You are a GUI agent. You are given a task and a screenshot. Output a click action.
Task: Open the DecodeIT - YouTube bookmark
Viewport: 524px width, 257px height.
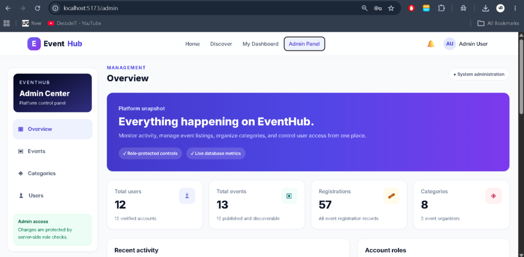74,23
